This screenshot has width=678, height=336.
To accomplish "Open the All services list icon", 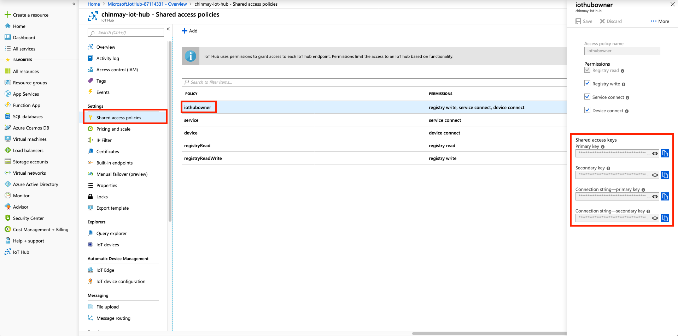I will point(8,49).
